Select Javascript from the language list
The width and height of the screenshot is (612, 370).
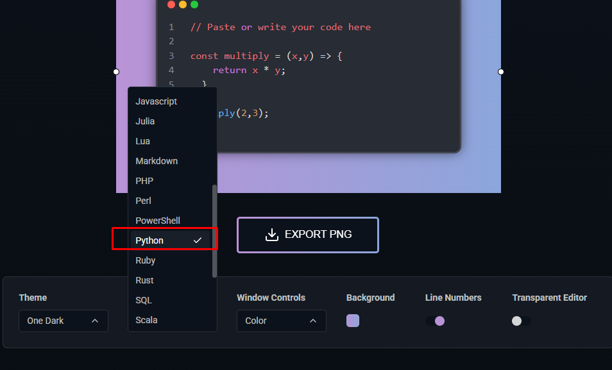pyautogui.click(x=156, y=101)
